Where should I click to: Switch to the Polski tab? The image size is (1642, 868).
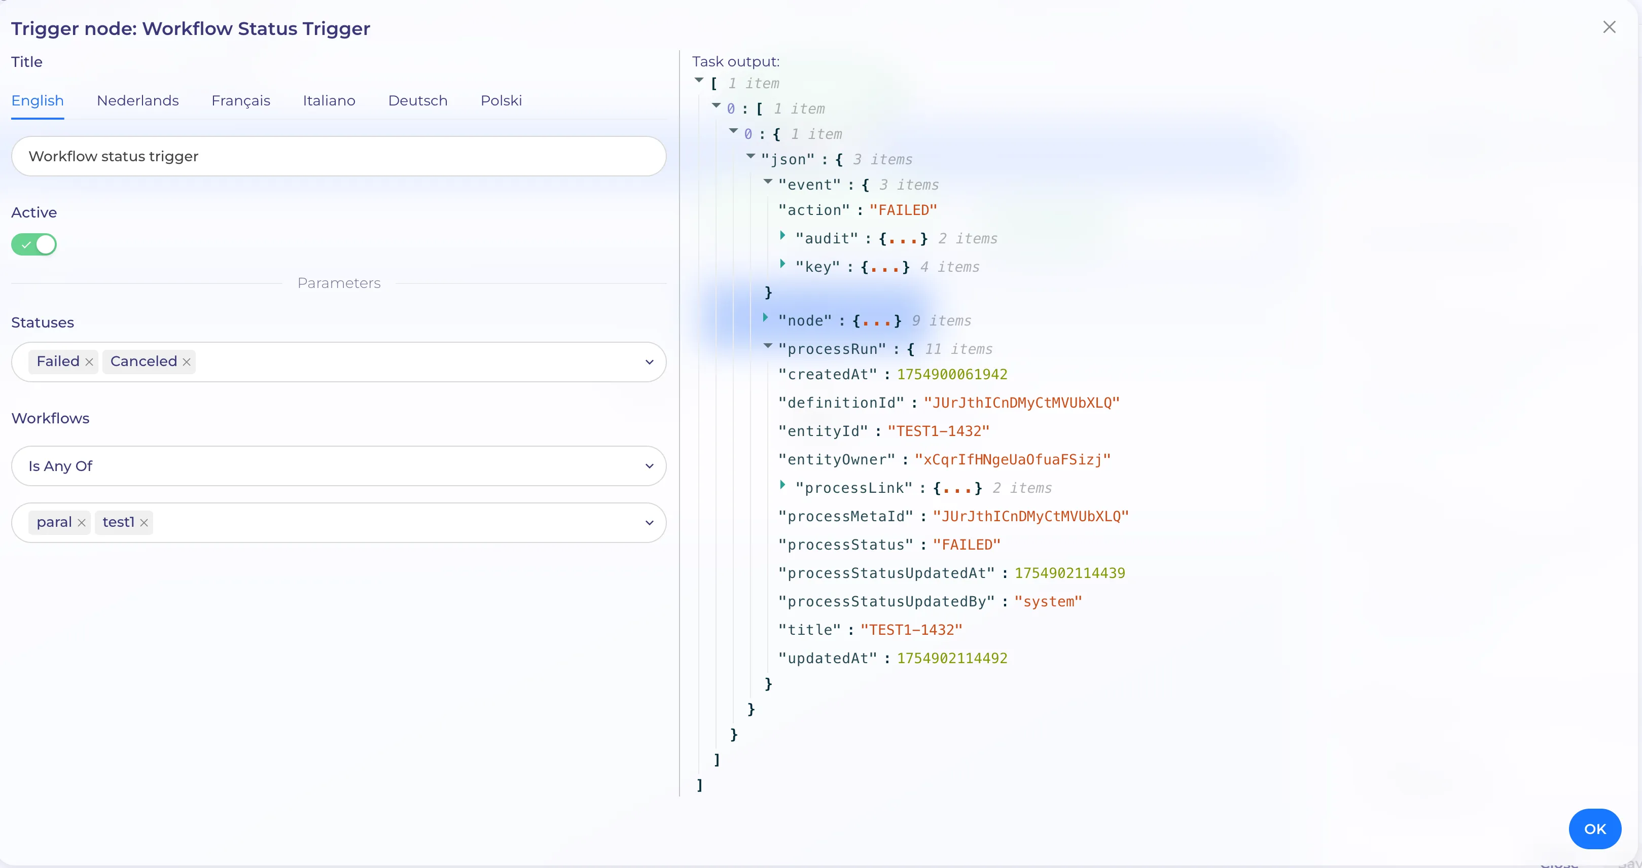(501, 101)
